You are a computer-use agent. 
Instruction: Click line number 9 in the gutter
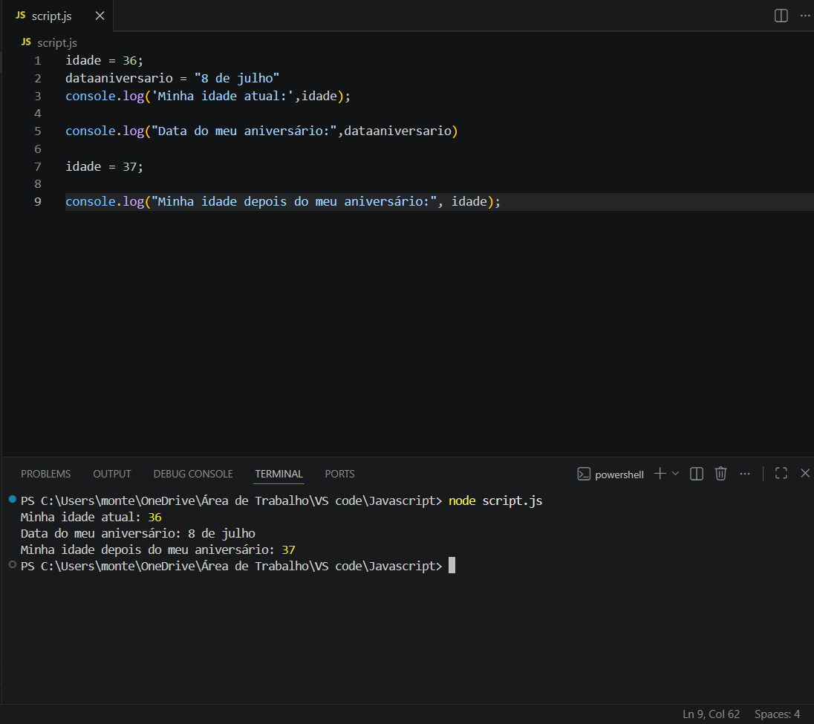click(x=37, y=202)
